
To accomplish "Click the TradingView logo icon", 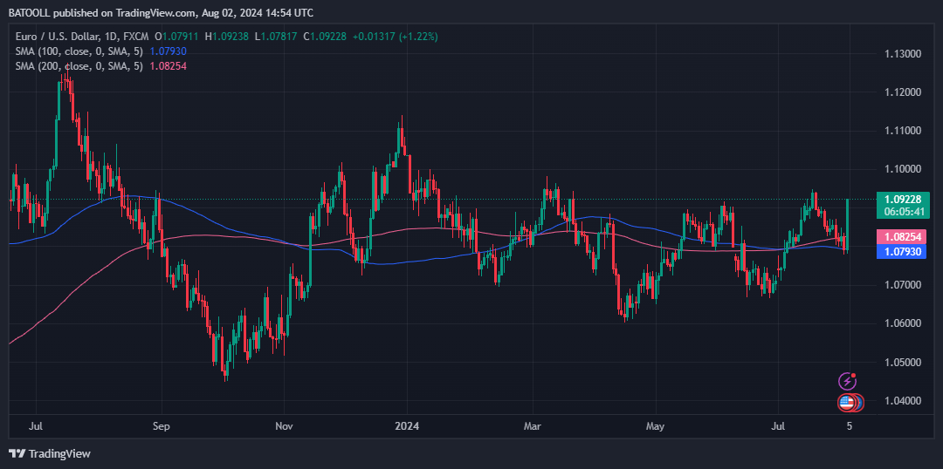I will pyautogui.click(x=17, y=453).
